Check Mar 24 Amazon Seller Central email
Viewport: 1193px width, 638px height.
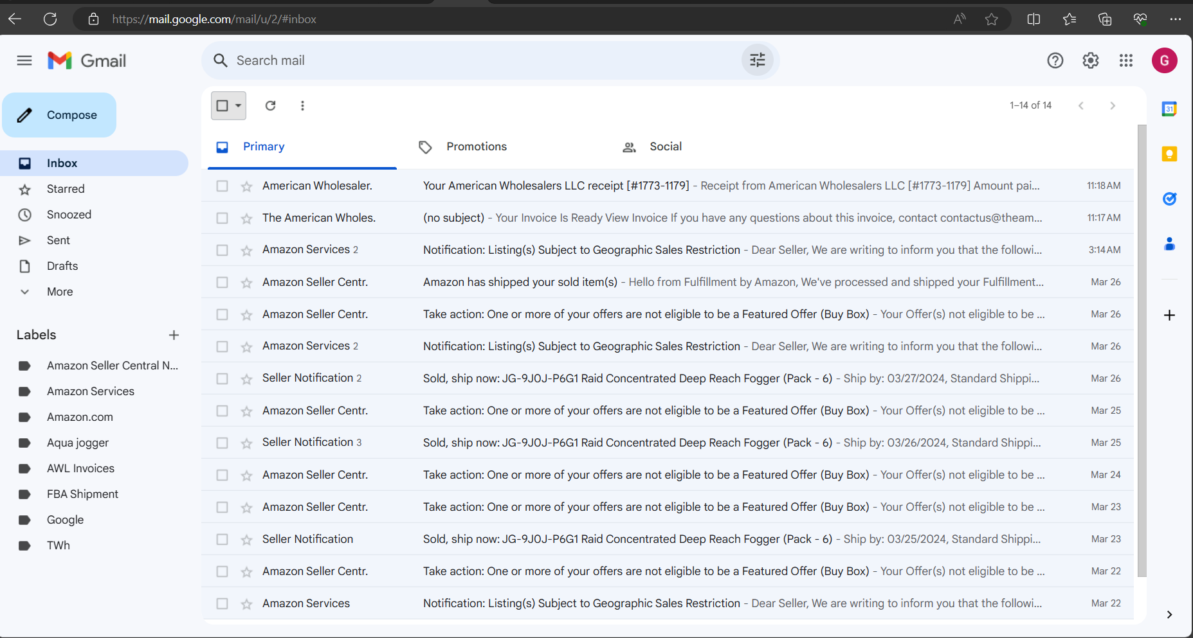point(223,475)
